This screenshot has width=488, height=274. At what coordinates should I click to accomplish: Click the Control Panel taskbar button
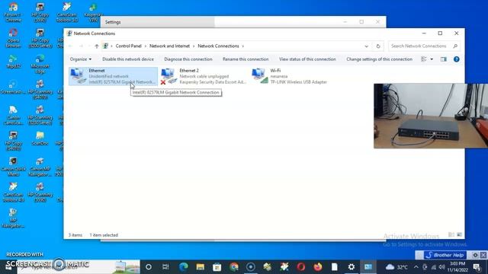point(368,267)
